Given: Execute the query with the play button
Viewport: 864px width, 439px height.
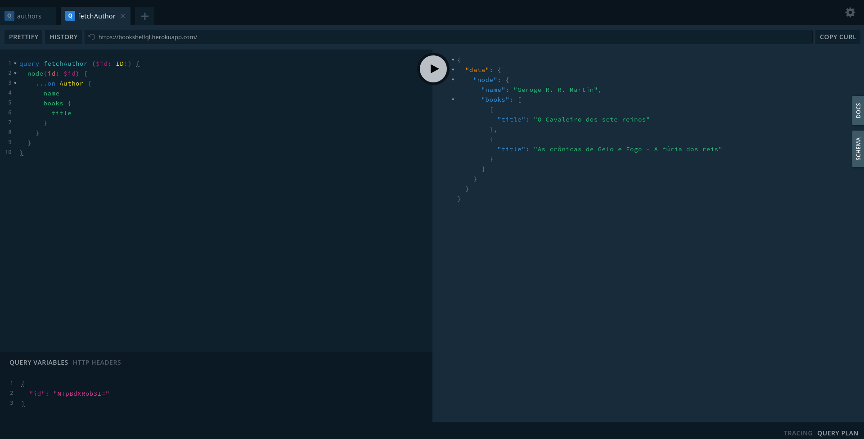Looking at the screenshot, I should click(x=433, y=68).
